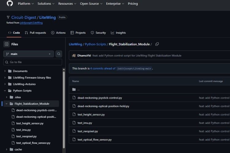Click the cache folder icon
This screenshot has height=153, width=230.
coord(11,149)
